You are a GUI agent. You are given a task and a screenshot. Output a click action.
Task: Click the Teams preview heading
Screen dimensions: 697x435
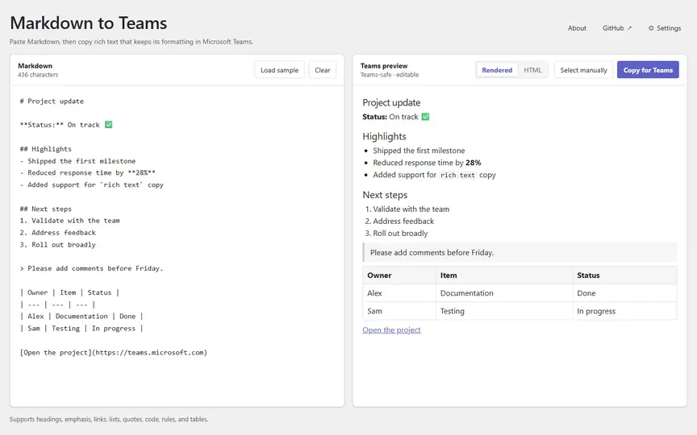384,66
